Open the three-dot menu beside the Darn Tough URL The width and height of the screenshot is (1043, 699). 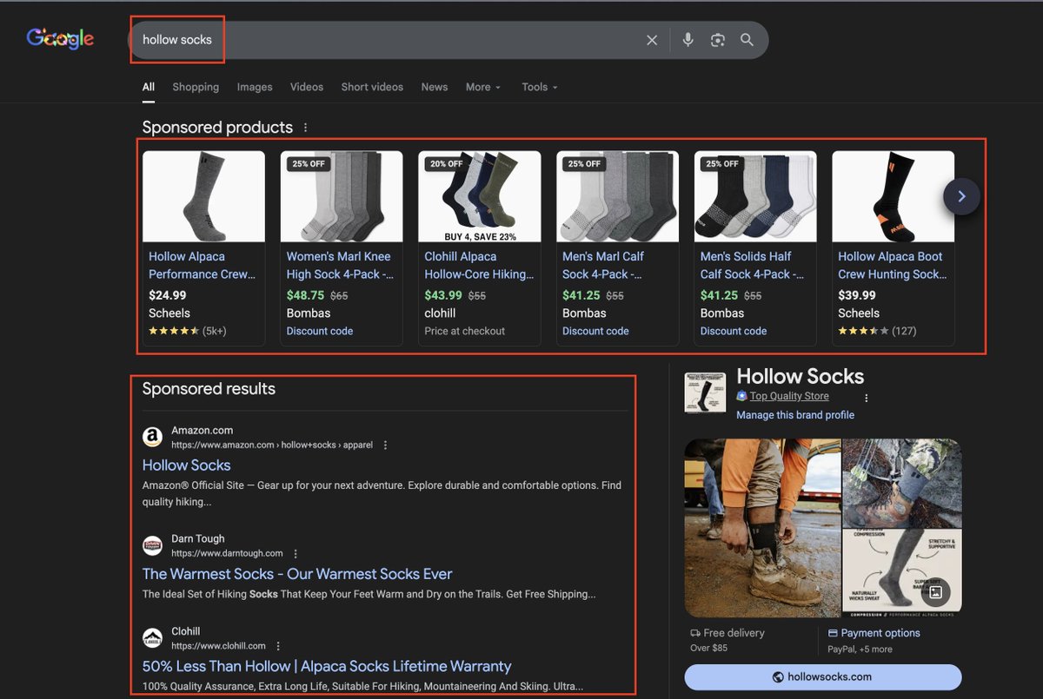296,553
